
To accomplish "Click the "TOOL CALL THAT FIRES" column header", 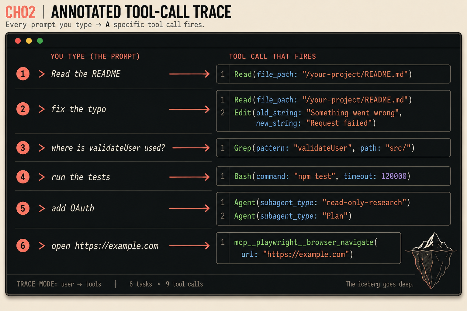I will pos(272,56).
